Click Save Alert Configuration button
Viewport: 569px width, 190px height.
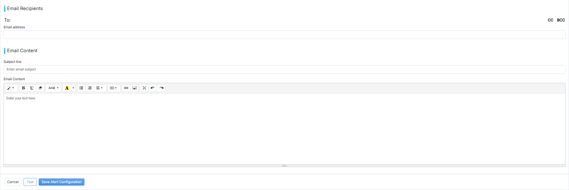coord(62,182)
